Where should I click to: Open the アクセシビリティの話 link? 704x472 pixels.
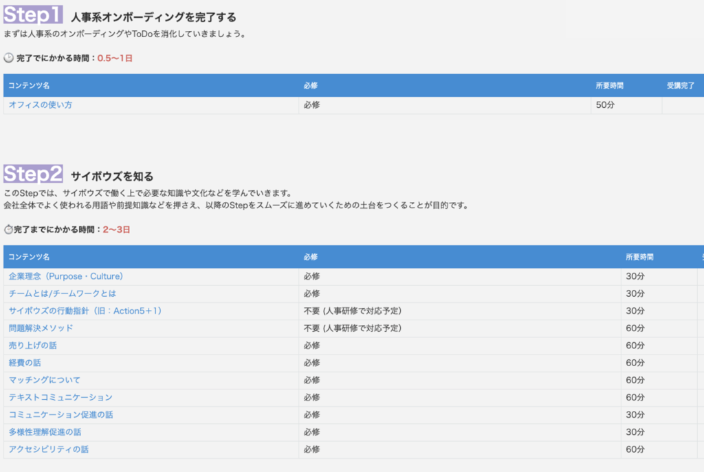point(49,449)
